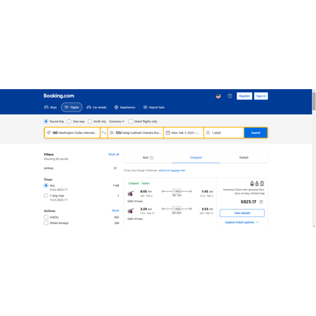Select the 1 stop max radio button
Image resolution: width=316 pixels, height=316 pixels.
coord(46,196)
